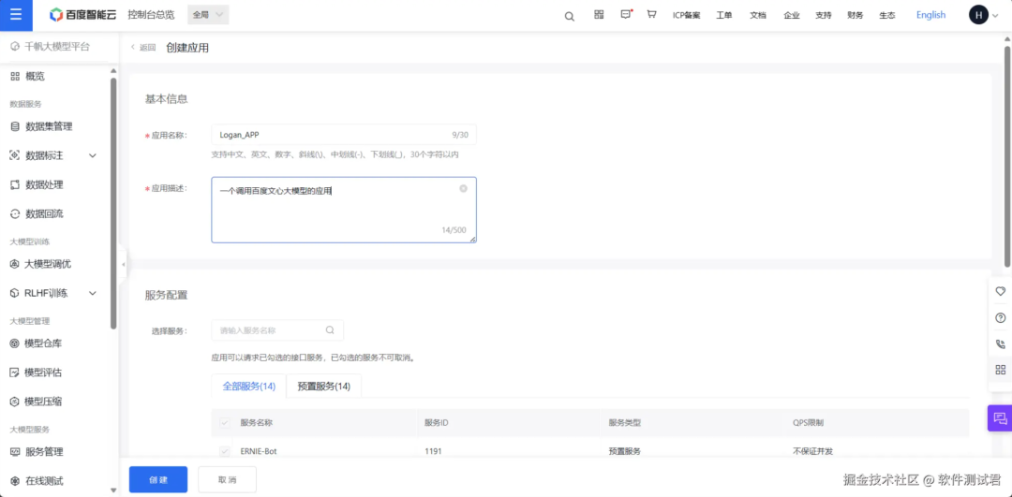
Task: Expand the 数据标注 sidebar section
Action: pyautogui.click(x=92, y=155)
